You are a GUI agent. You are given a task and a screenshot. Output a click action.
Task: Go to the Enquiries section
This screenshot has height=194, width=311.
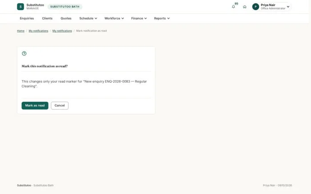point(27,19)
